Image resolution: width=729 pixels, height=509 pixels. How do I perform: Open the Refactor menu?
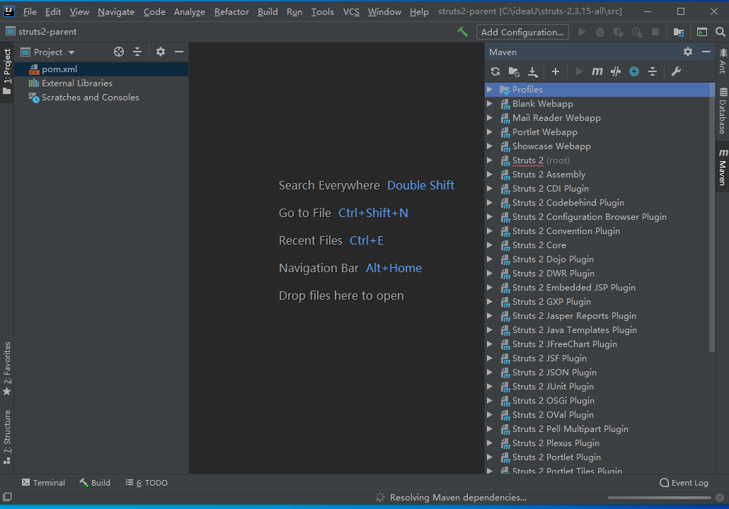[x=231, y=12]
